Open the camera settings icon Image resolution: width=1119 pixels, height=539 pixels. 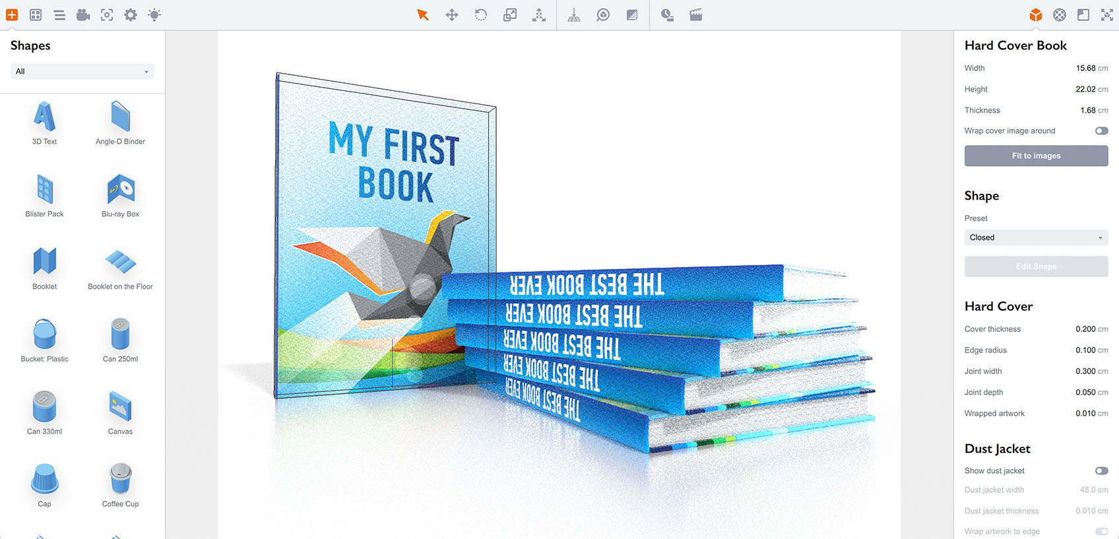pyautogui.click(x=83, y=14)
